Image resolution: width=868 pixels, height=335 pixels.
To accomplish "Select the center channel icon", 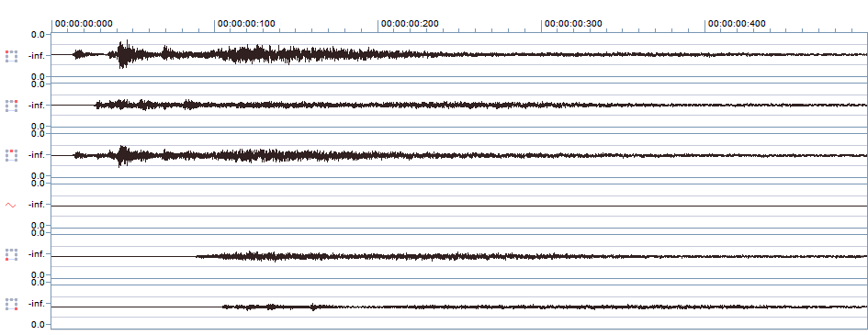I will (11, 155).
